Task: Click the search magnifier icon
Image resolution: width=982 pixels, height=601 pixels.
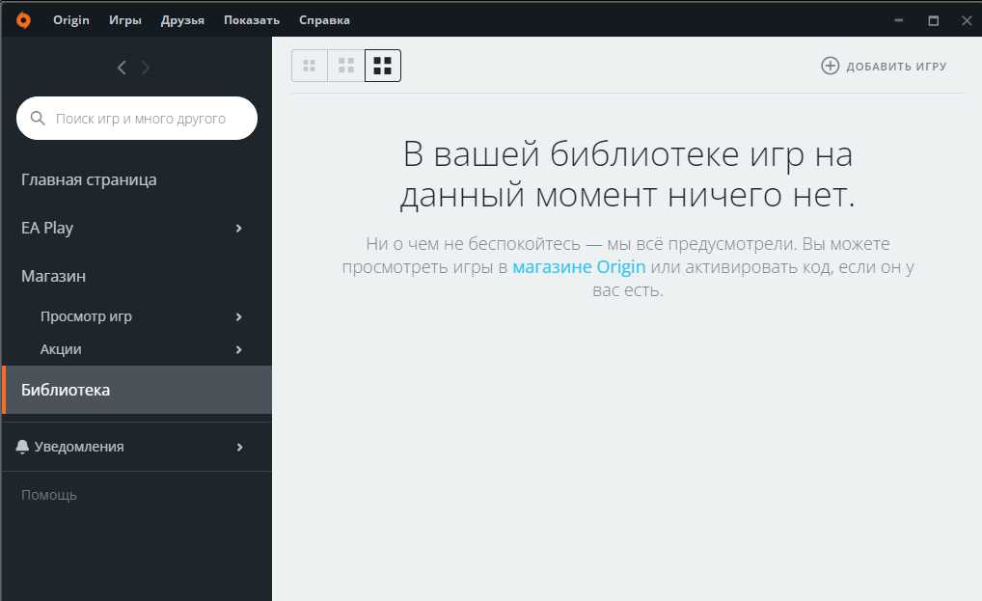Action: tap(38, 119)
